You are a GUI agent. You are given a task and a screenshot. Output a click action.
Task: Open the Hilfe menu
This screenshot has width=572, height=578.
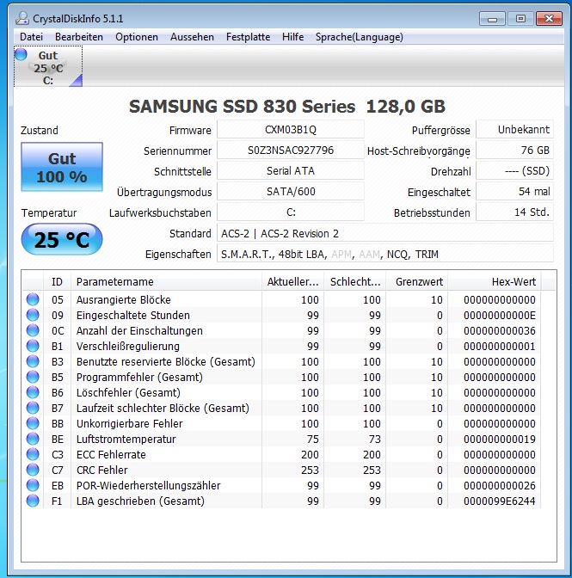click(x=293, y=37)
